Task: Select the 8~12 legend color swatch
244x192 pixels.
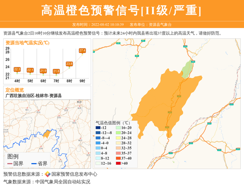Action: tap(98, 158)
